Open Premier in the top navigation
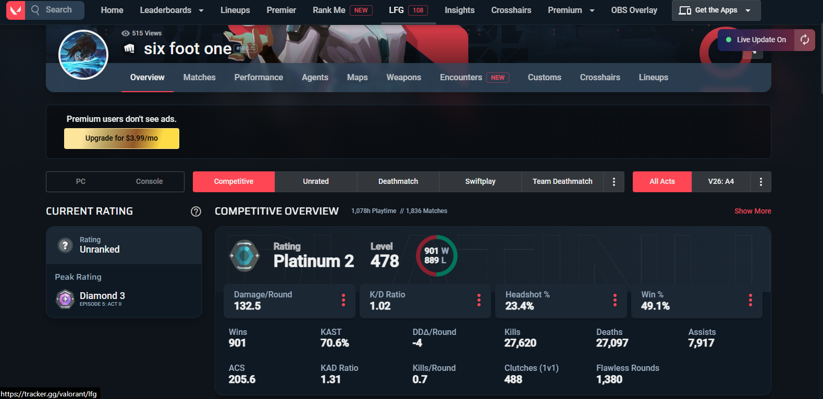The width and height of the screenshot is (823, 399). tap(281, 10)
